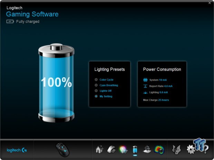Click the Fully charged status text
Image resolution: width=214 pixels, height=160 pixels.
(x=28, y=21)
